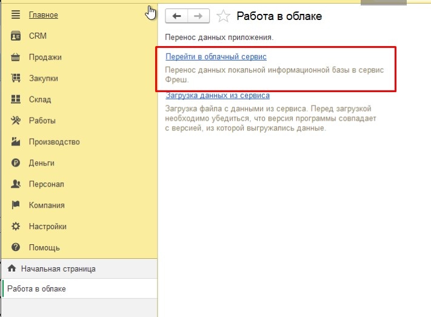Image resolution: width=431 pixels, height=317 pixels.
Task: Click the forward arrow navigation button
Action: [x=198, y=16]
